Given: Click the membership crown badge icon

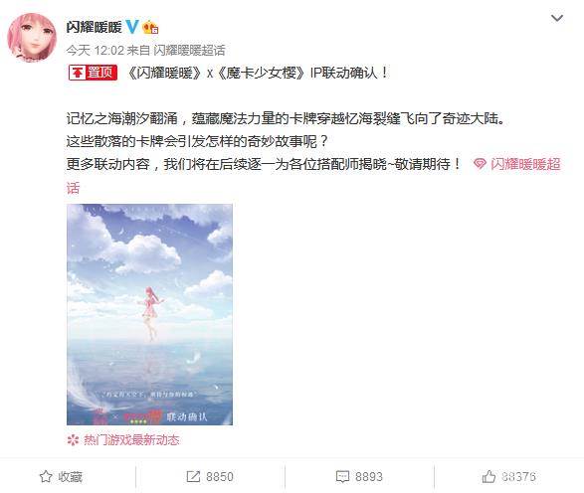Looking at the screenshot, I should 150,27.
